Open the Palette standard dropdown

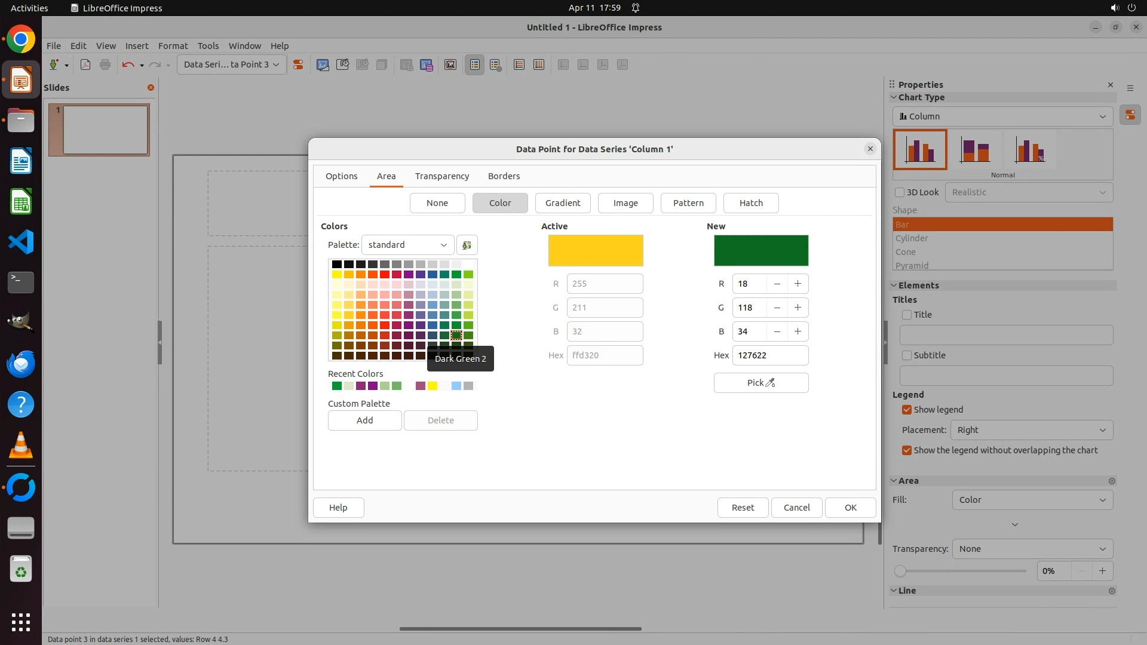click(x=407, y=245)
